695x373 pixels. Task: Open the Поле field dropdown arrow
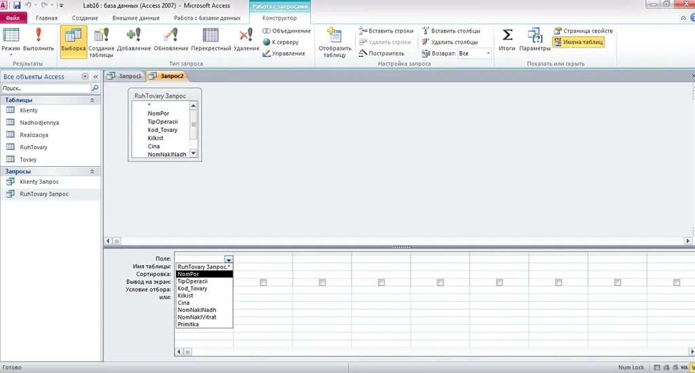pyautogui.click(x=228, y=259)
